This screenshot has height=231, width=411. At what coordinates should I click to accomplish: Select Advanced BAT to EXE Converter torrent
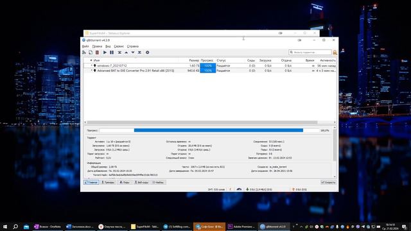coord(210,71)
